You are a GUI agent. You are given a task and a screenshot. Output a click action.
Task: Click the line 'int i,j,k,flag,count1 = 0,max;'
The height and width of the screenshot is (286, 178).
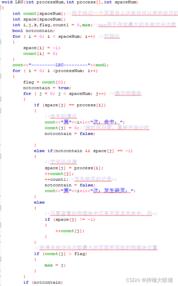pos(53,25)
